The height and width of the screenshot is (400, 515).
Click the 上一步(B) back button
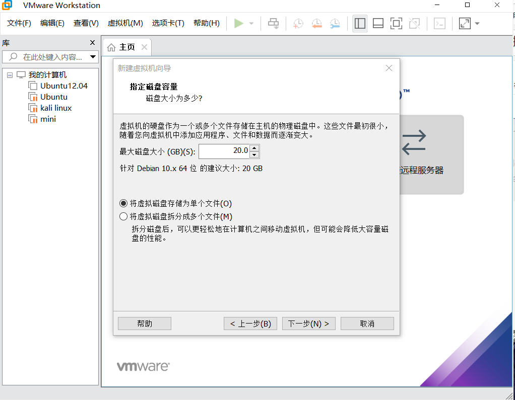point(250,324)
